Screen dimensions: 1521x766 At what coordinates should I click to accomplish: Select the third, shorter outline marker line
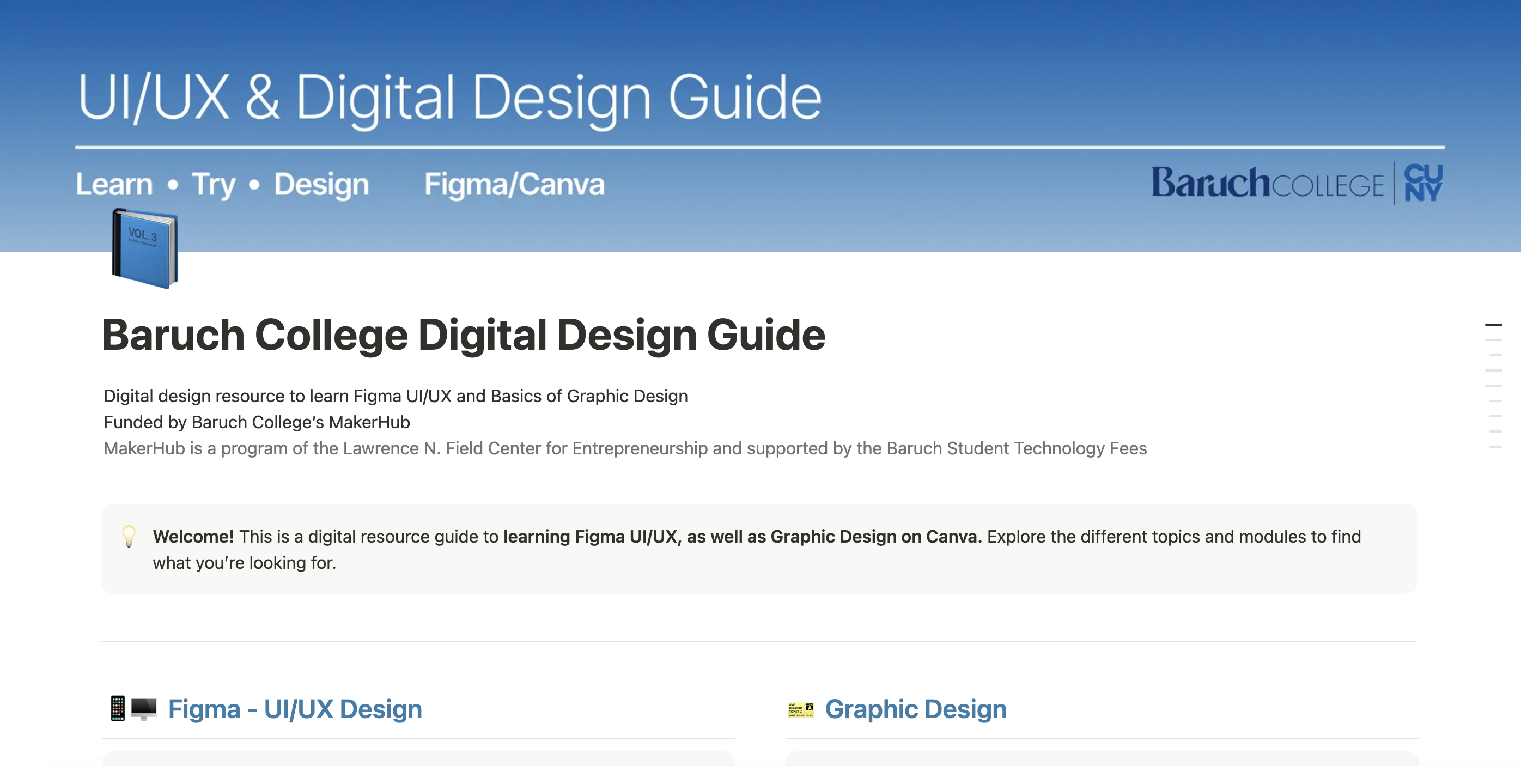click(x=1495, y=356)
